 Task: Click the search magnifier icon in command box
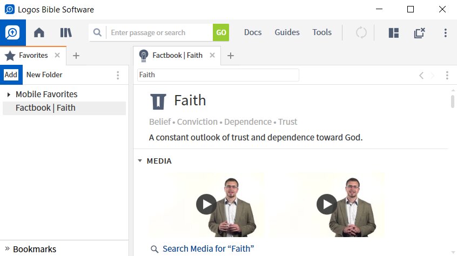(x=97, y=32)
